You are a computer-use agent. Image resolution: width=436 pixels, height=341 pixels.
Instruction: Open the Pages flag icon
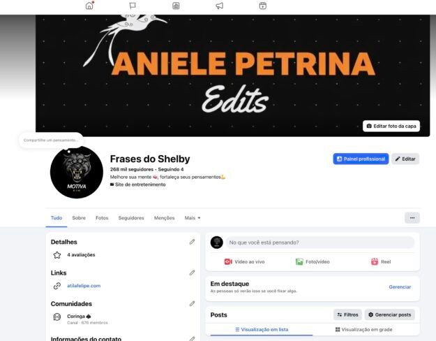coord(133,6)
